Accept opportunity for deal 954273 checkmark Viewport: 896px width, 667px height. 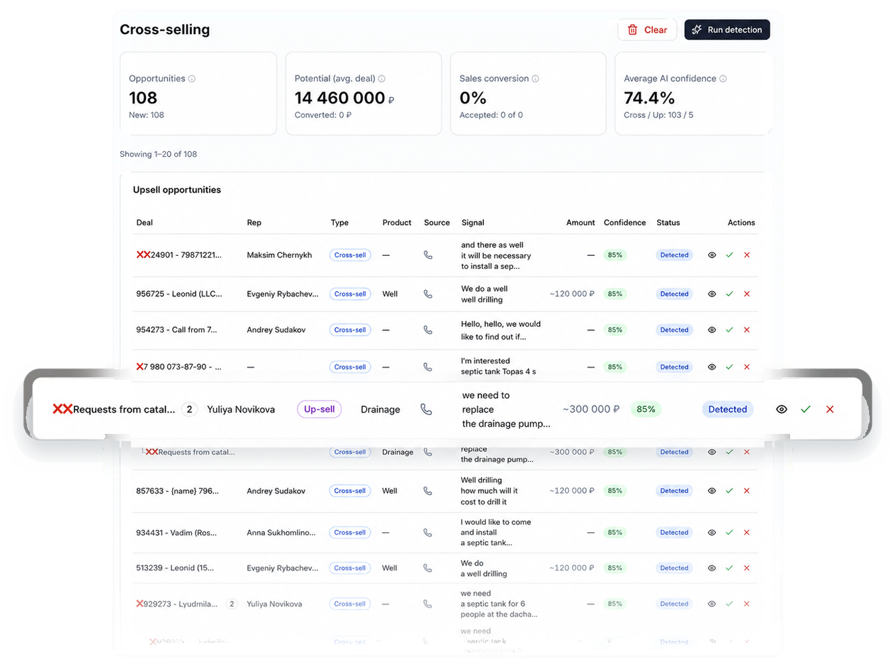click(x=729, y=330)
